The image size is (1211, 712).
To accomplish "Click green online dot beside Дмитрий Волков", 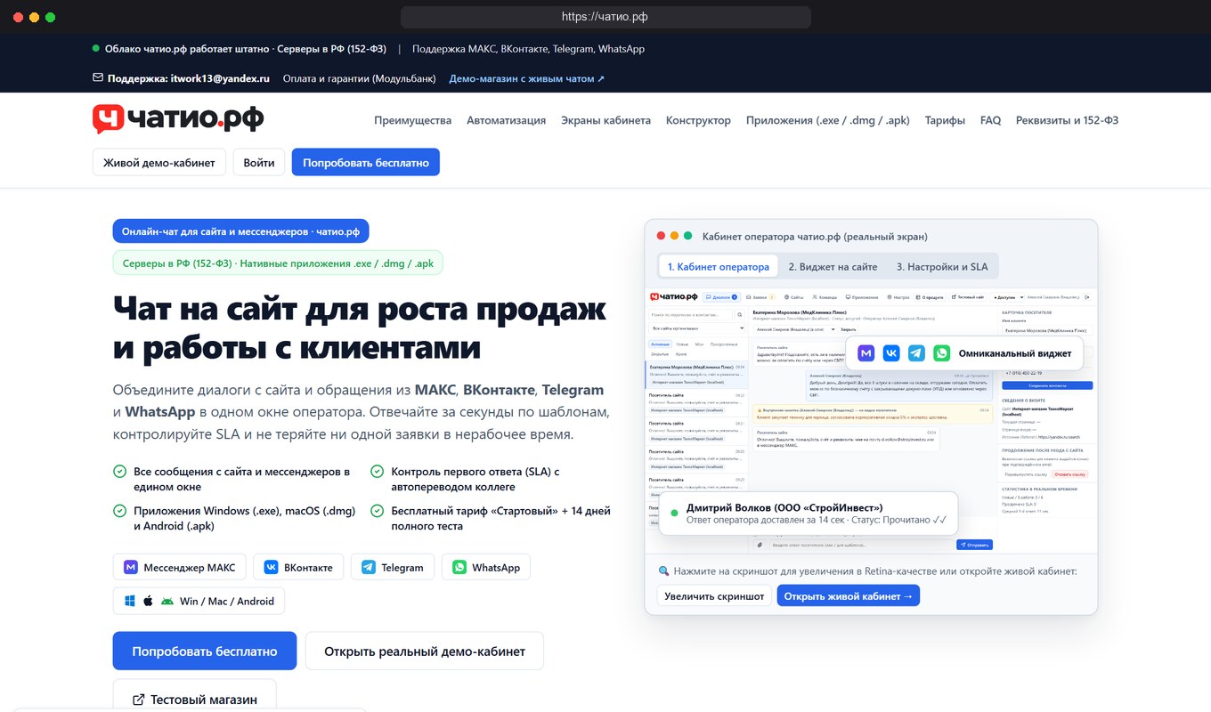I will click(x=674, y=514).
